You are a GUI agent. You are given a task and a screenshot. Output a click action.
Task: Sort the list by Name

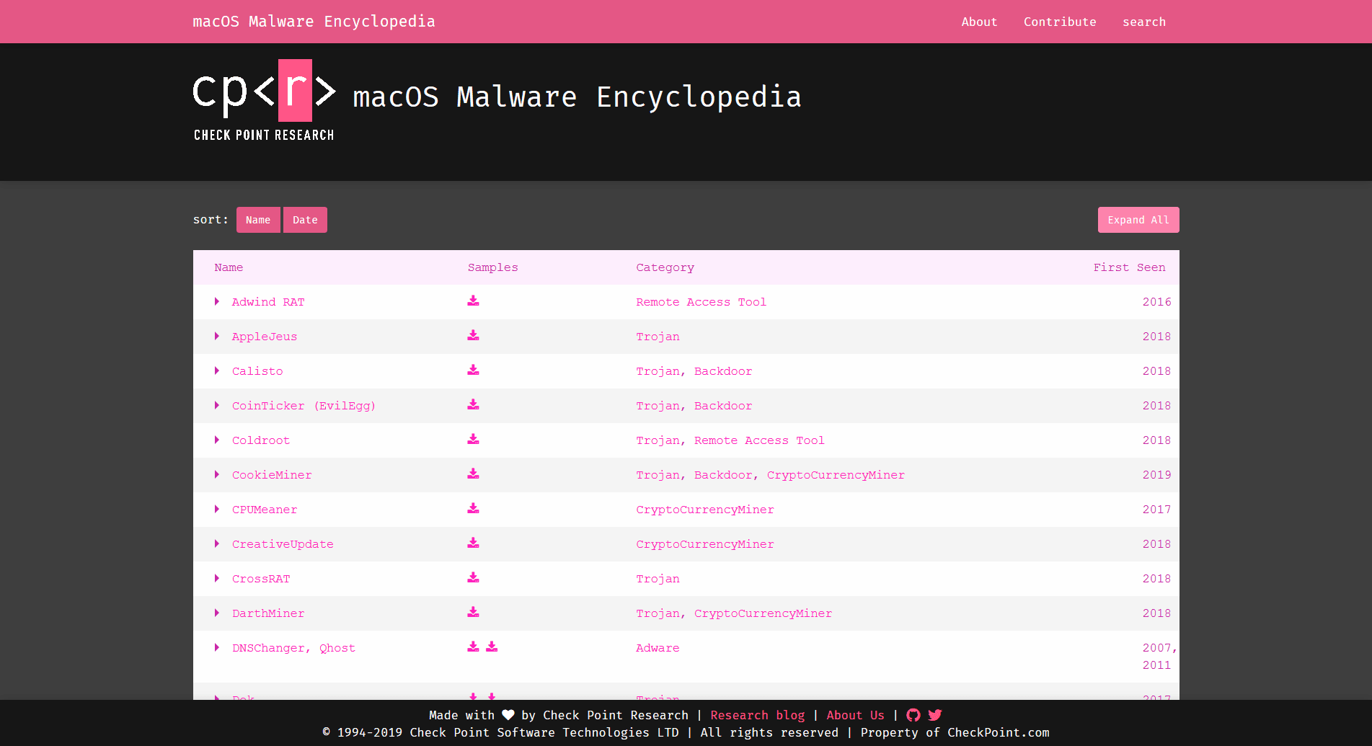(258, 220)
